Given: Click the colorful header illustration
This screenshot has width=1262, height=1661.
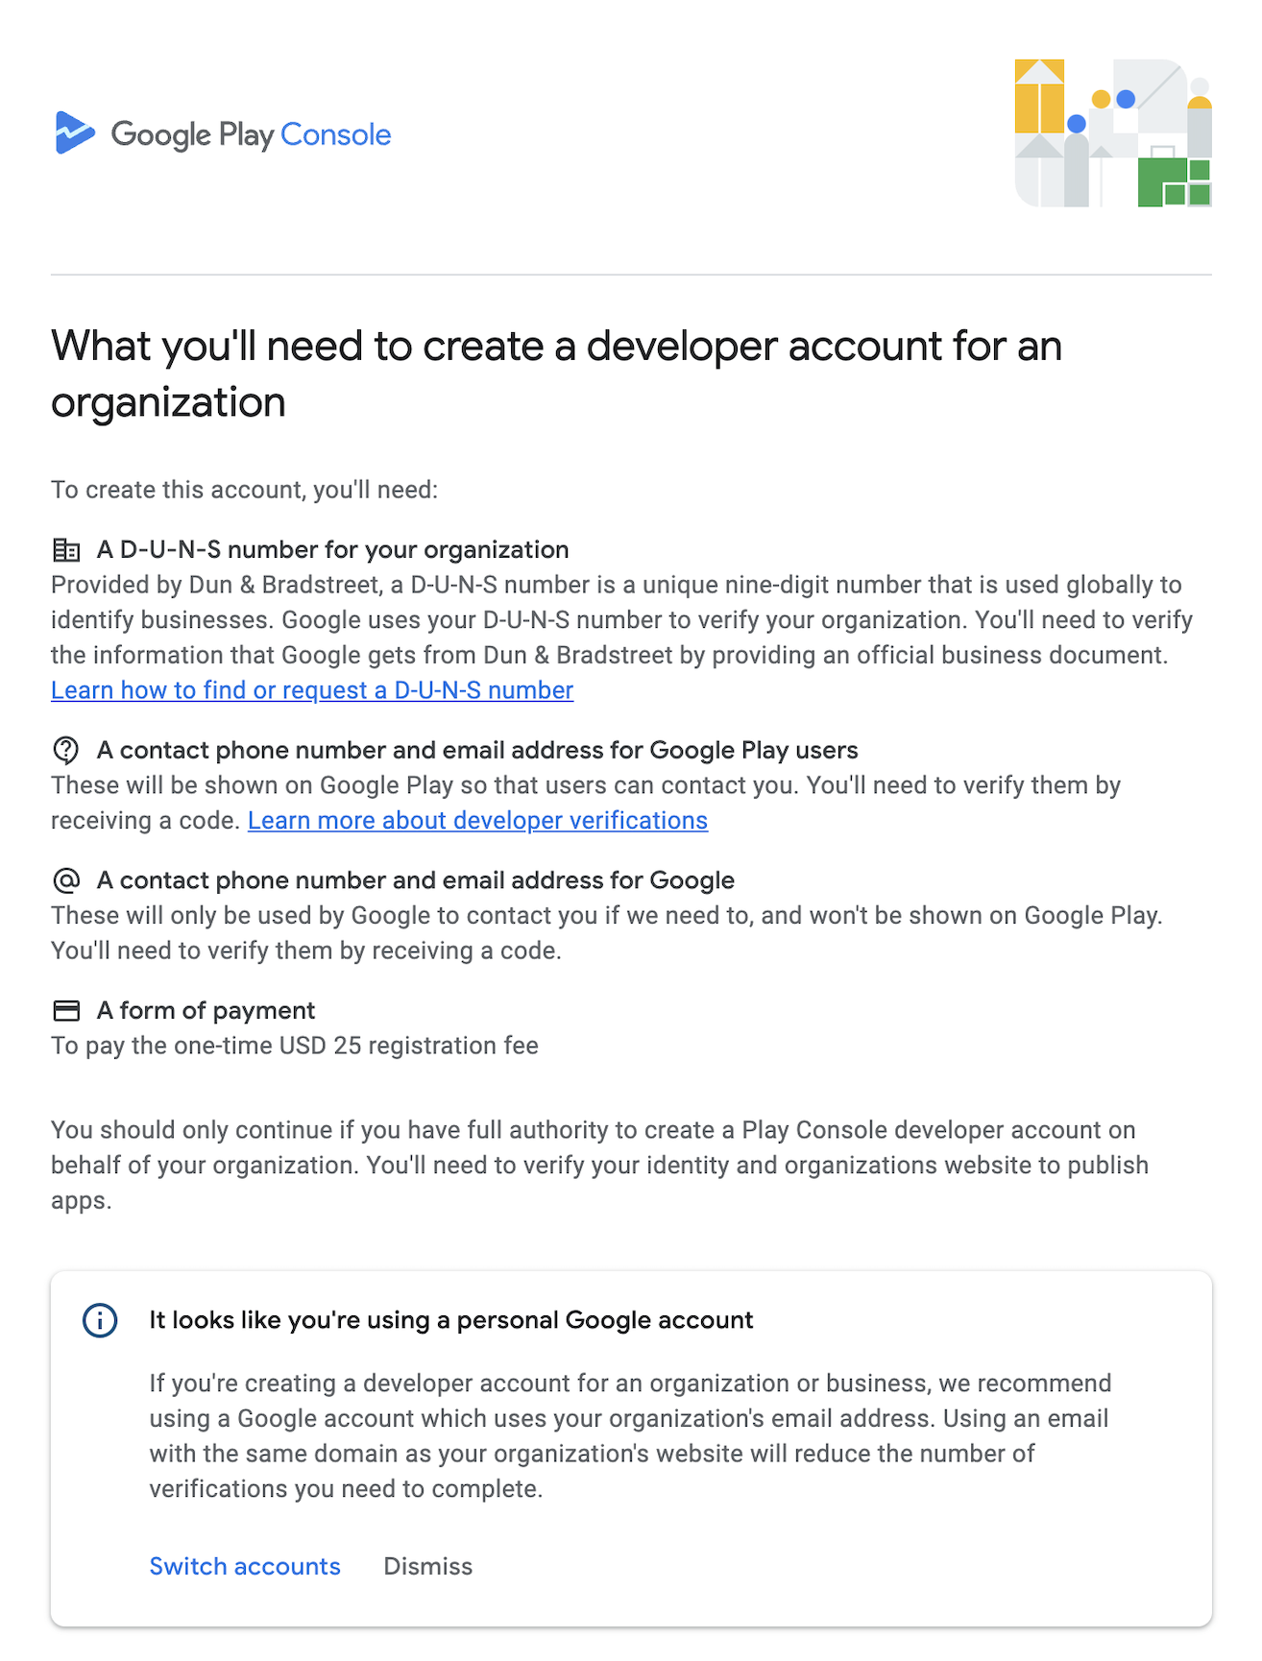Looking at the screenshot, I should click(x=1113, y=132).
